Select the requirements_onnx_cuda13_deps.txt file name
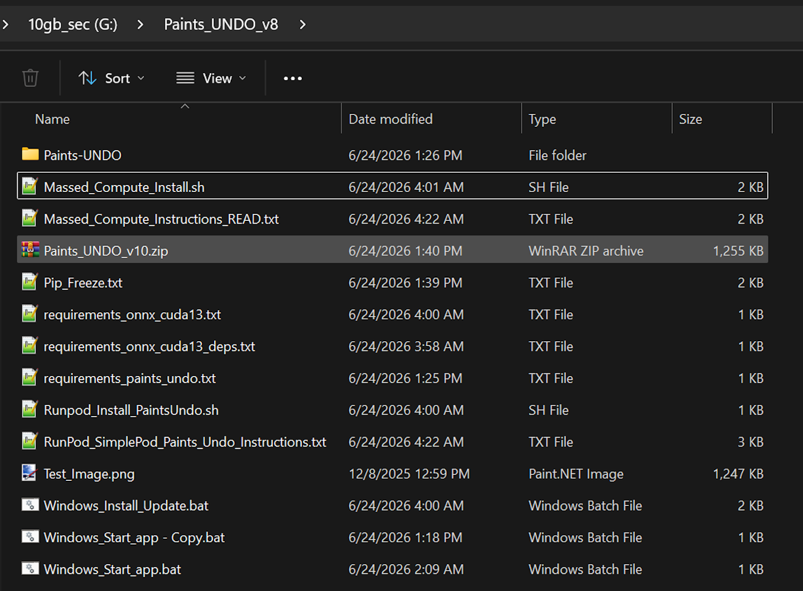 point(149,347)
